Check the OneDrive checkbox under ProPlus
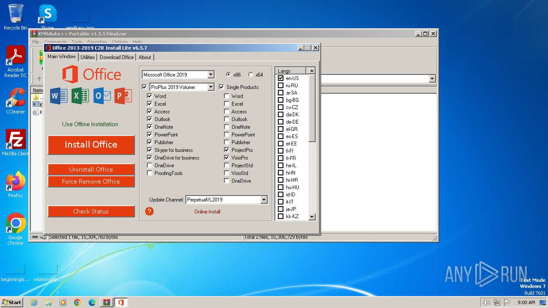 point(149,166)
